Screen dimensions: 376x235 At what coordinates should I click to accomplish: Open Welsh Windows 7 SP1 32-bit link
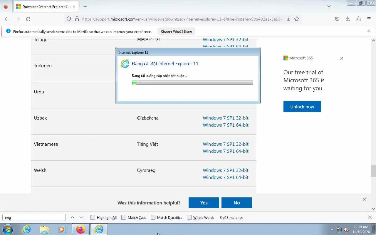[x=226, y=170]
